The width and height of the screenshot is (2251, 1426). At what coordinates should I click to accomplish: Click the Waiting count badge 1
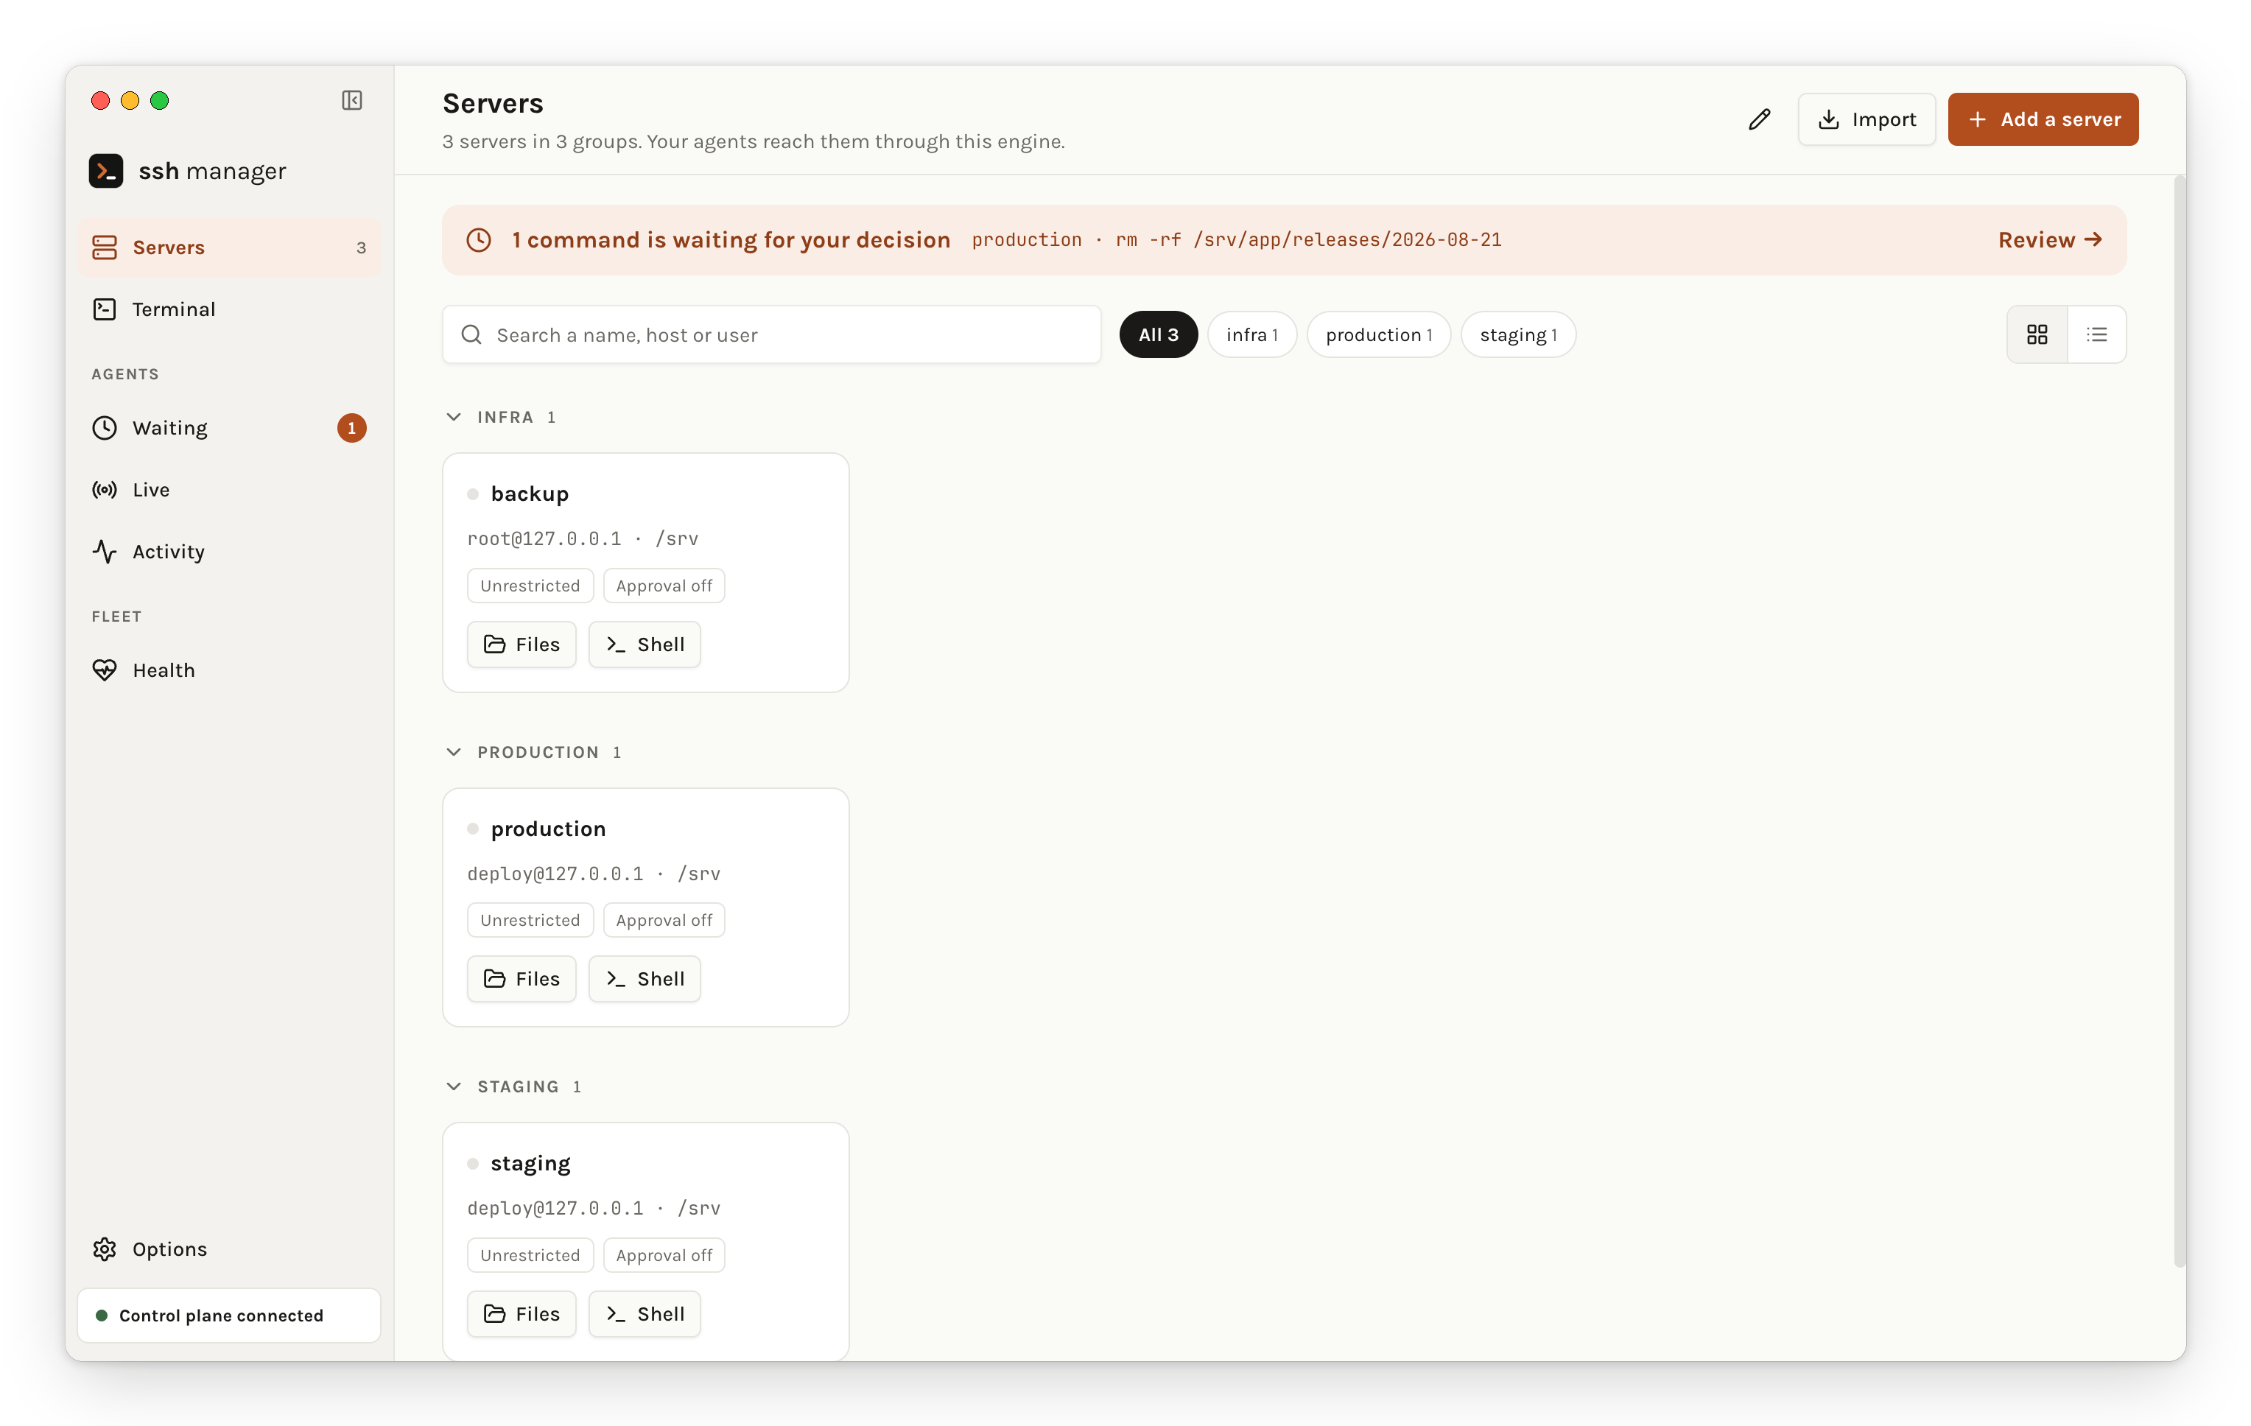pyautogui.click(x=351, y=428)
